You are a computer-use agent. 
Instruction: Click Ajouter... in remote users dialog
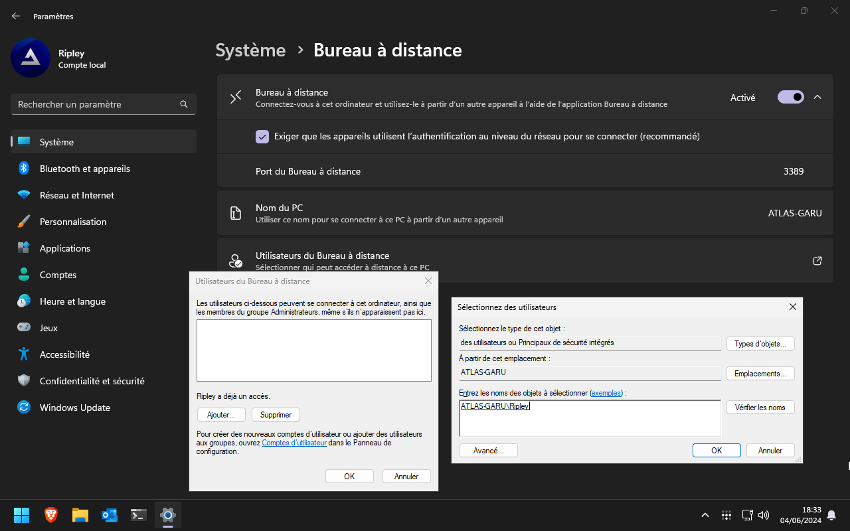[x=221, y=415]
